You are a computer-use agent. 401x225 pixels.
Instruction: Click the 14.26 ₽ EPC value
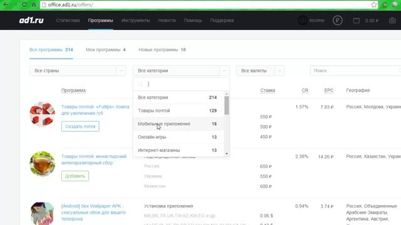pyautogui.click(x=326, y=157)
